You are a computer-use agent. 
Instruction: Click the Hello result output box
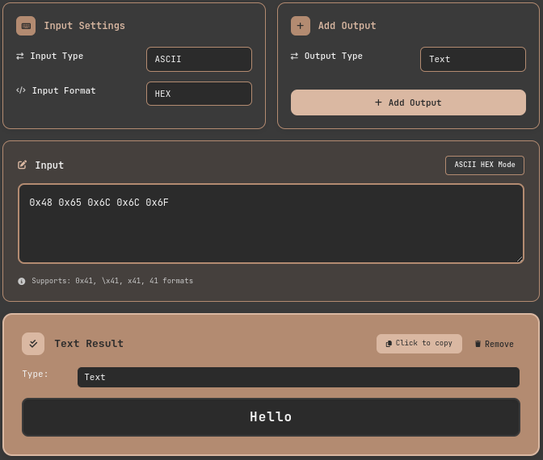(271, 417)
